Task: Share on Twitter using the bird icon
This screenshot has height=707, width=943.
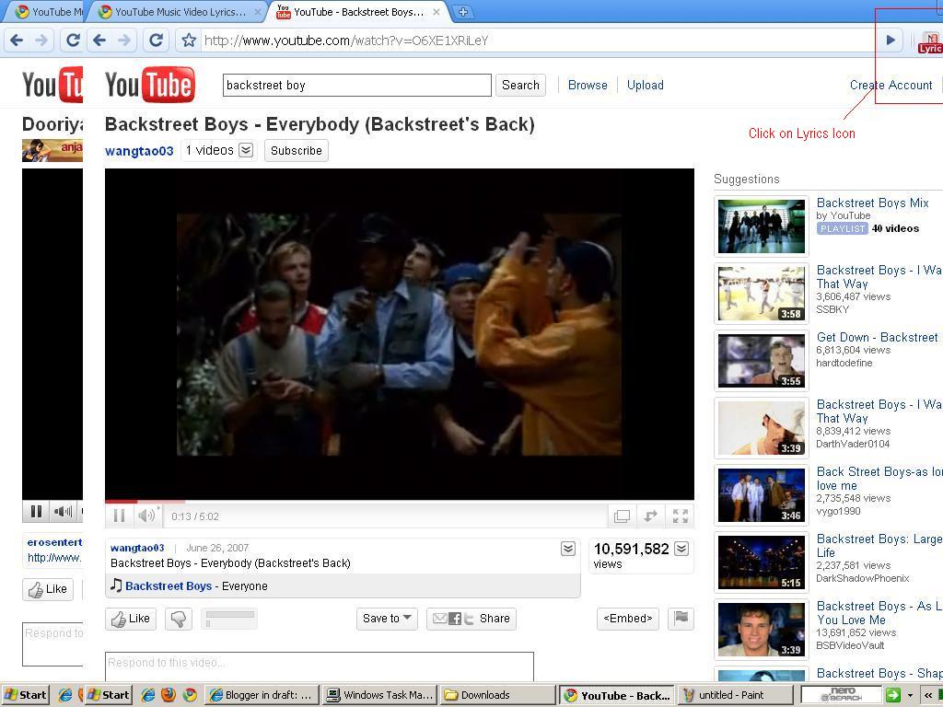Action: 469,618
